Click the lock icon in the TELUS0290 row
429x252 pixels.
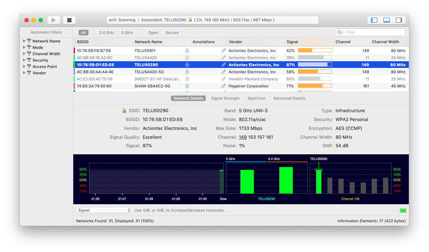187,65
